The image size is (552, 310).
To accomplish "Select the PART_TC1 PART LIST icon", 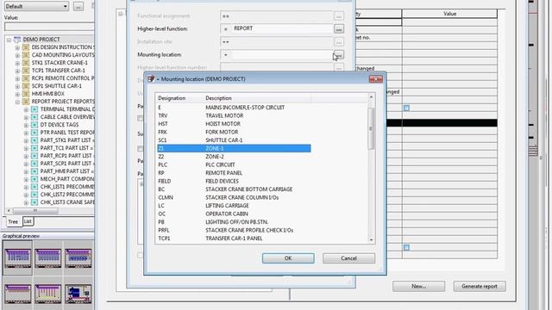I will (x=34, y=148).
